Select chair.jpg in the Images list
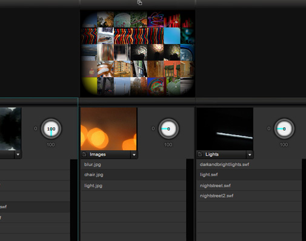Viewport: 306px width, 241px height. click(133, 175)
